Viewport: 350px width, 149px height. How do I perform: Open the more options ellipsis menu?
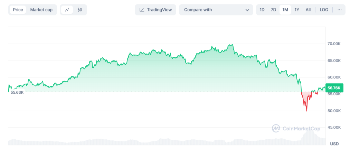339,10
